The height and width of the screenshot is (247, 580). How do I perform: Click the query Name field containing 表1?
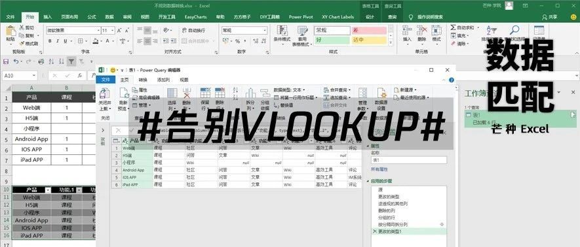(409, 160)
